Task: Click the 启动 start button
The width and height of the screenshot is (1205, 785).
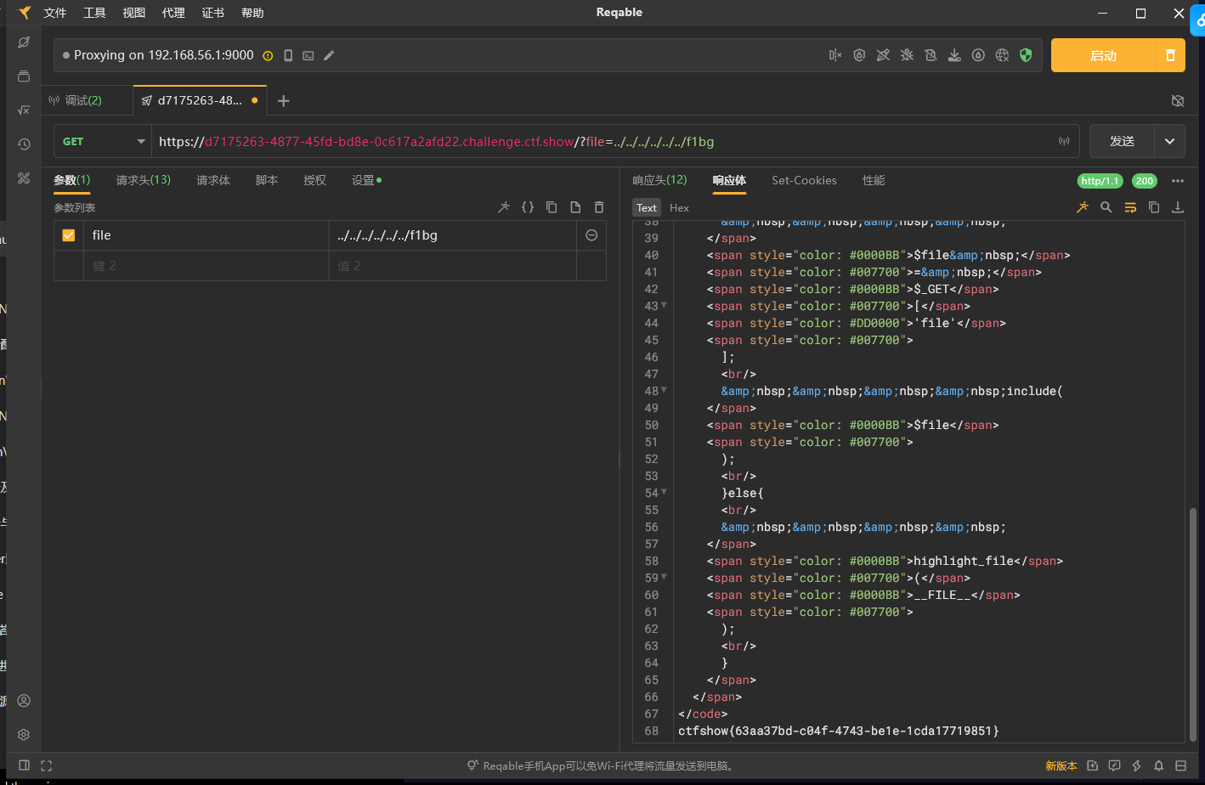Action: 1103,55
